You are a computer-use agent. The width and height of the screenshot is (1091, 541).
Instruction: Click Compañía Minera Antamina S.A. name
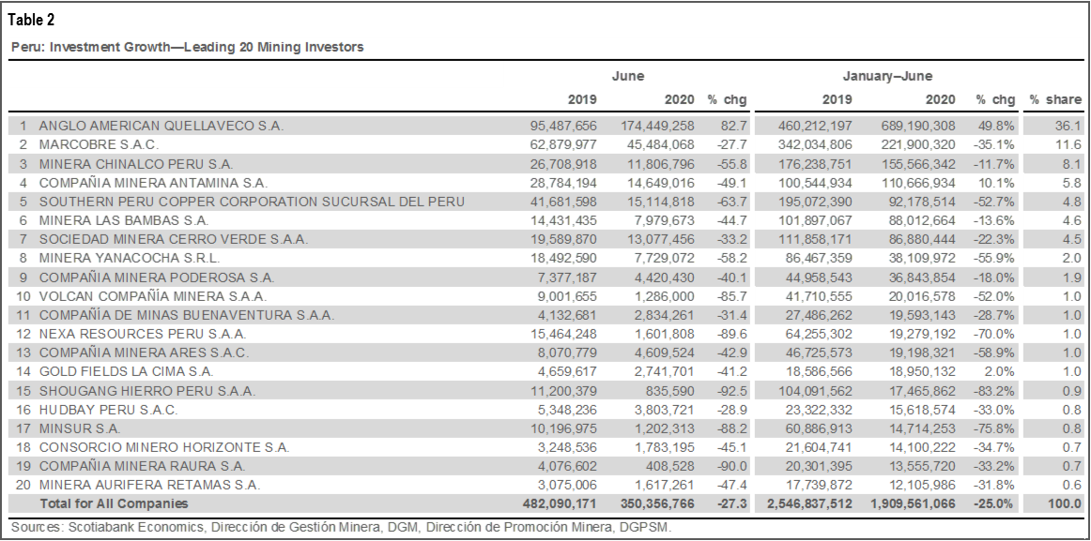153,182
